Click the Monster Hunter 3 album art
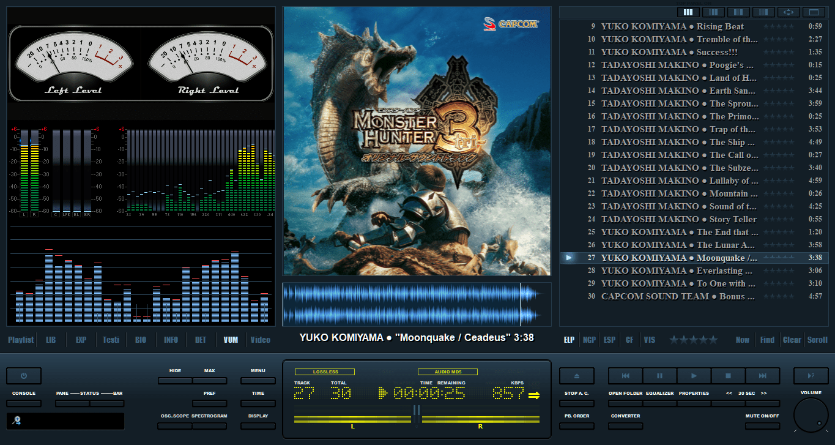835x445 pixels. (417, 141)
